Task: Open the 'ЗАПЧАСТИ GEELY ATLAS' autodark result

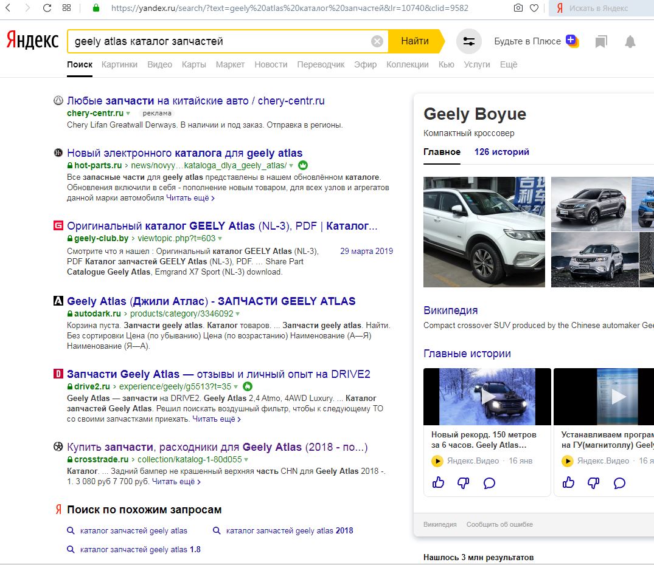Action: [x=212, y=301]
